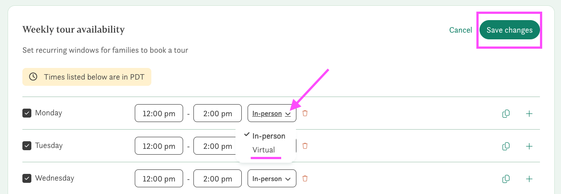Screen dimensions: 561x194
Task: Click the copy icon for Tuesday
Action: tap(506, 146)
